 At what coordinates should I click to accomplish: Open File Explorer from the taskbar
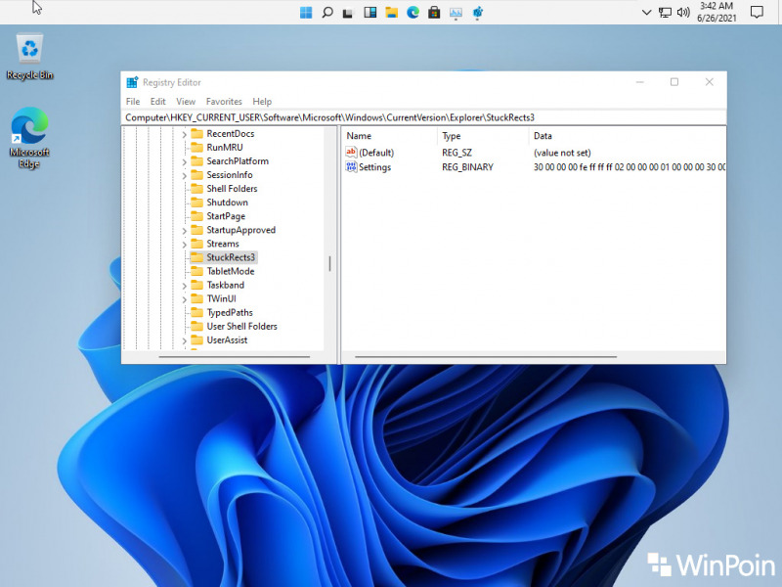click(x=392, y=13)
